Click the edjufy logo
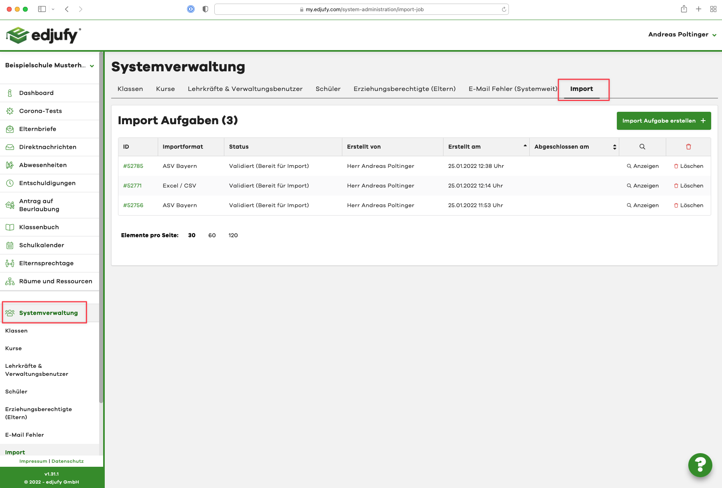The width and height of the screenshot is (722, 488). 43,35
